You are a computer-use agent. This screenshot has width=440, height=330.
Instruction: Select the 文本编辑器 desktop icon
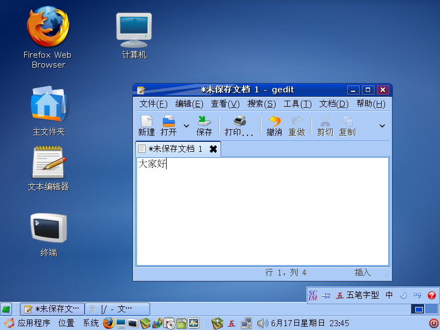coord(48,169)
